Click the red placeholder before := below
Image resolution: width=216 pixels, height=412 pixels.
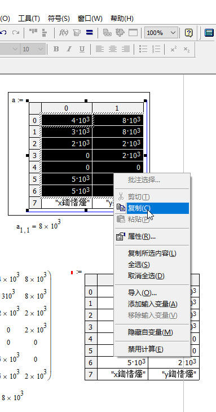tap(72, 273)
